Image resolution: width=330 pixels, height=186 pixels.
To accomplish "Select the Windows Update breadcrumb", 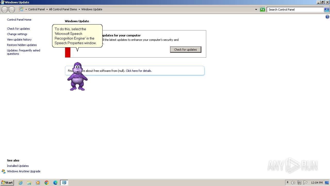I will (x=92, y=9).
